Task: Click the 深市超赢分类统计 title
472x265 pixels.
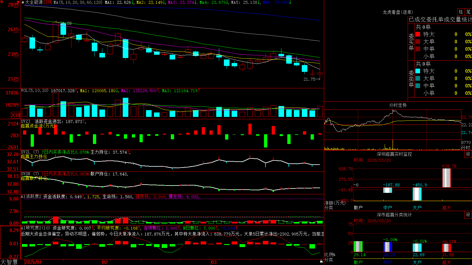Action: coord(394,215)
